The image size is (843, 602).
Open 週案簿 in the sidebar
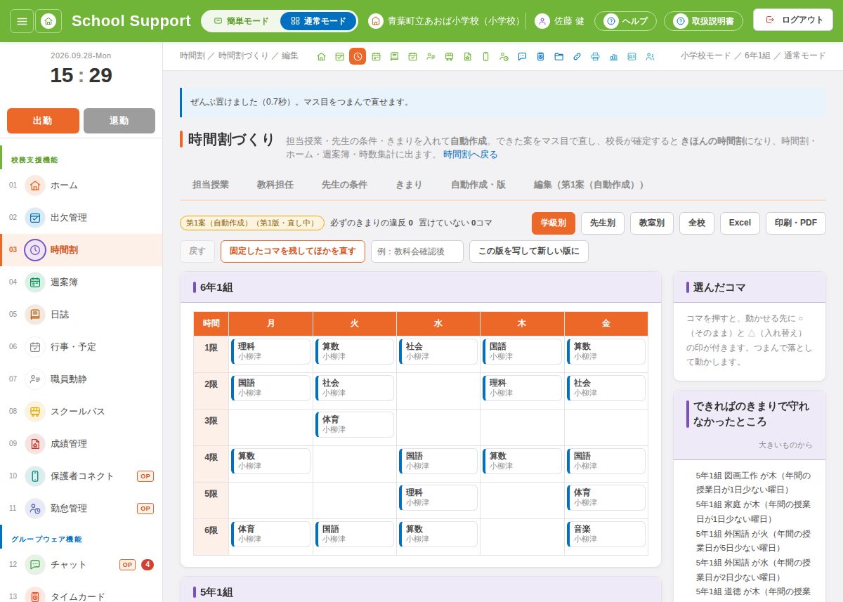(81, 282)
